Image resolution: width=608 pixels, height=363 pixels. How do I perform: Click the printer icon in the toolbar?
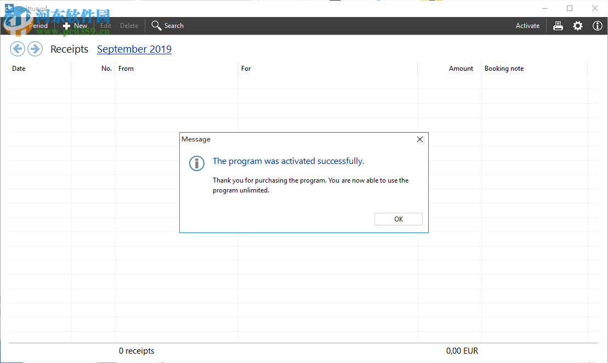tap(558, 26)
